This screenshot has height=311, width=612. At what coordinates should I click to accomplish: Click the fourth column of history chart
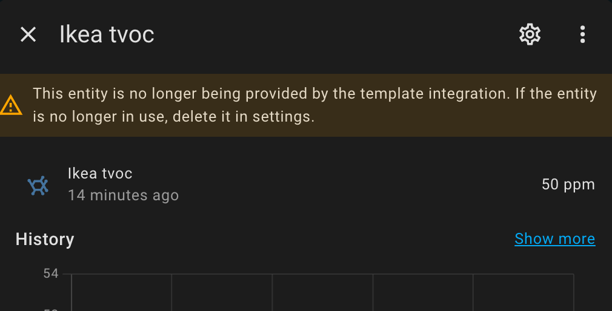(423, 292)
